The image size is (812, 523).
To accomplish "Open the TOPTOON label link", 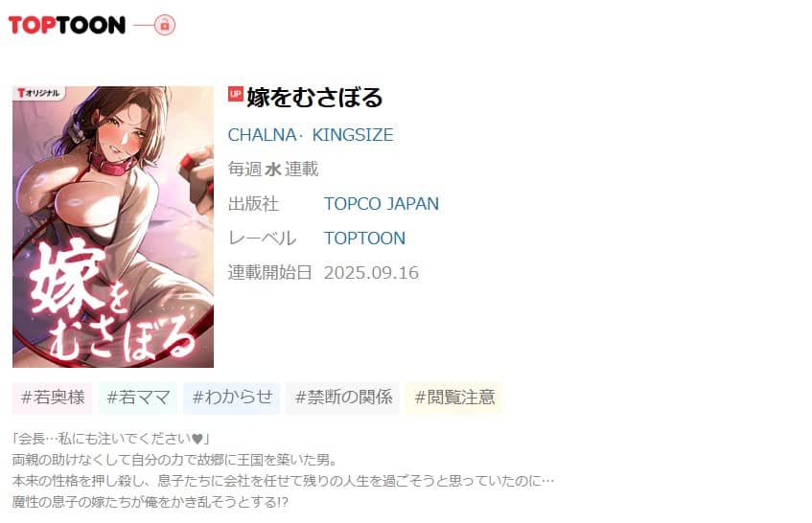I will [364, 238].
